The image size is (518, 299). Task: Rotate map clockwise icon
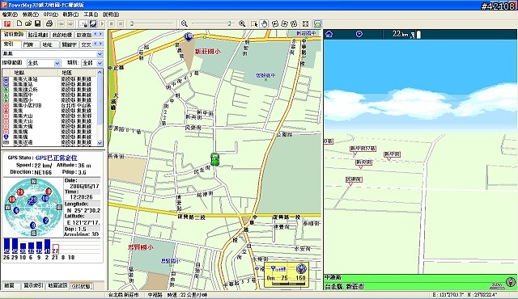284,23
